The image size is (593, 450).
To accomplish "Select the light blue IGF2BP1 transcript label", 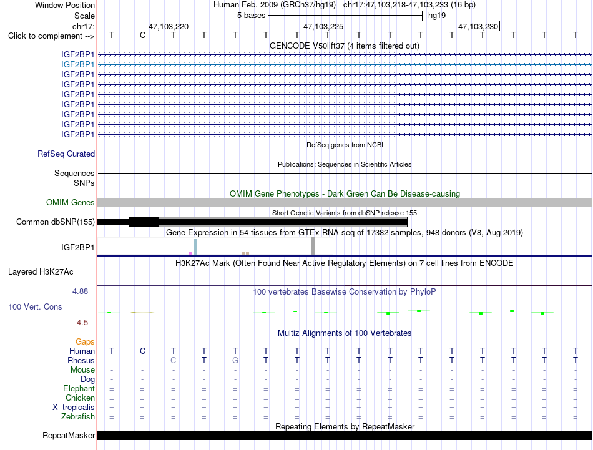I will click(x=77, y=65).
